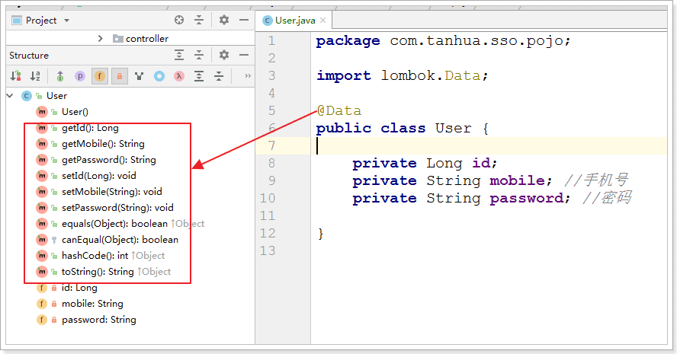This screenshot has height=354, width=677.
Task: Select the id: Long field
Action: coord(79,288)
